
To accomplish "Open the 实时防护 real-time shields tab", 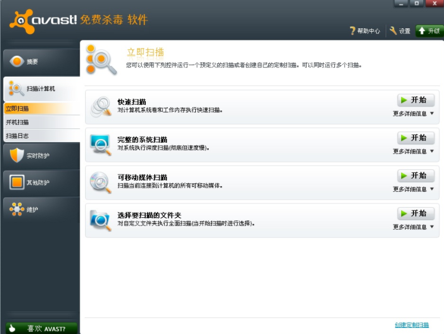I will tap(40, 156).
